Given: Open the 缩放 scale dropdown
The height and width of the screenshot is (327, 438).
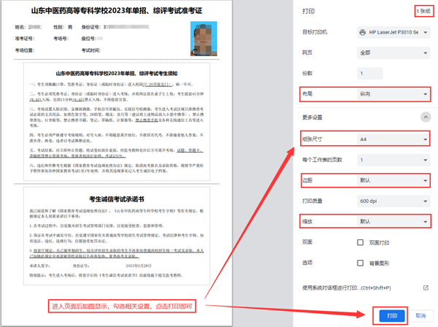Looking at the screenshot, I should click(x=393, y=221).
